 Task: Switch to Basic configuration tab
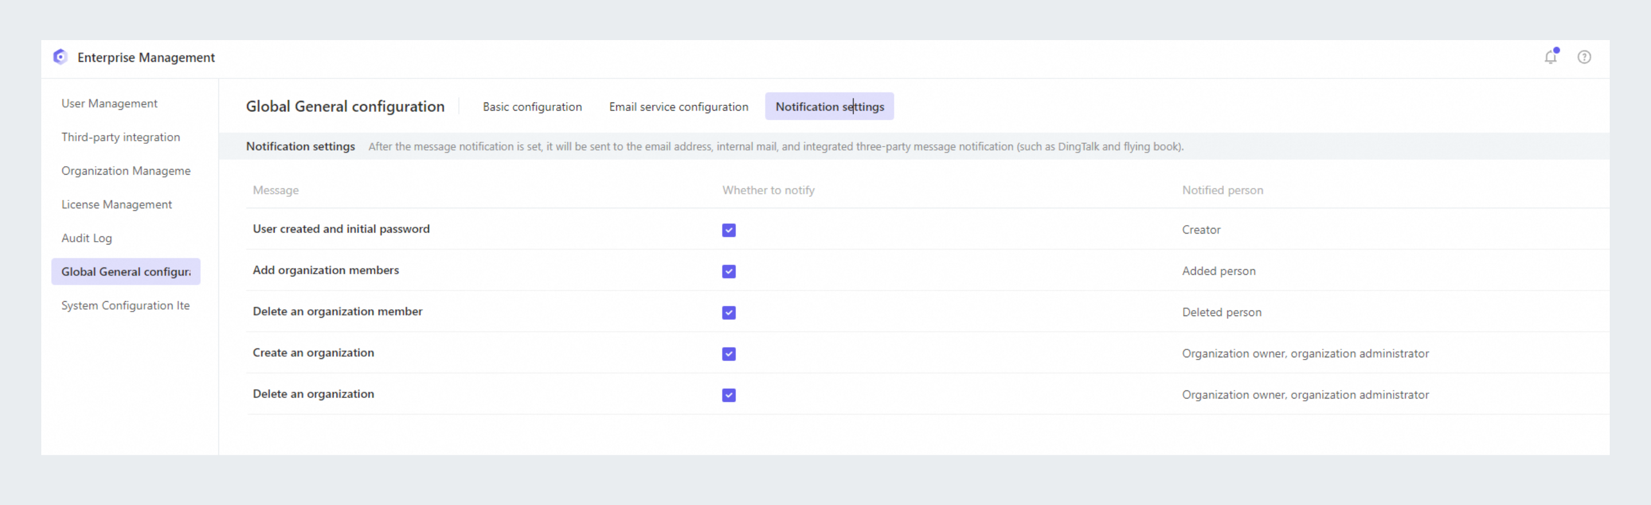tap(532, 107)
